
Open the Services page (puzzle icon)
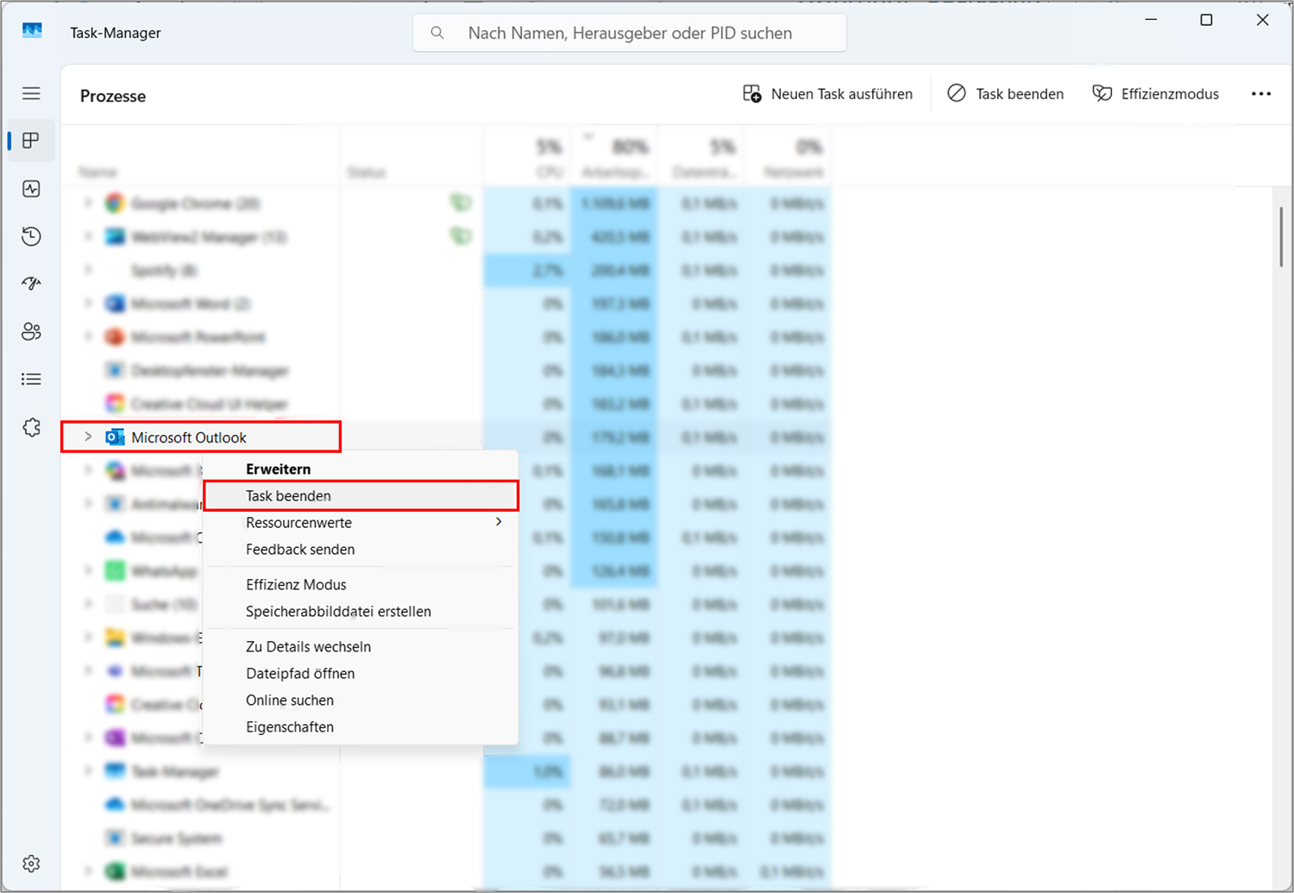[x=31, y=427]
